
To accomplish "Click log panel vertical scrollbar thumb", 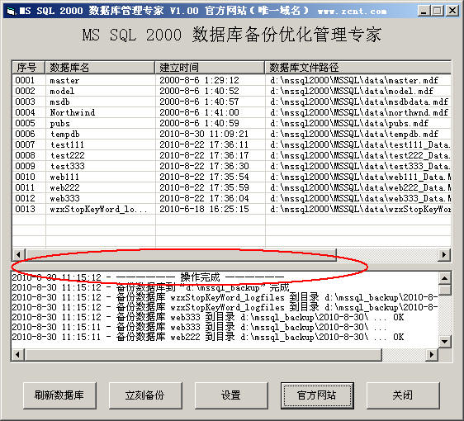I will 445,290.
